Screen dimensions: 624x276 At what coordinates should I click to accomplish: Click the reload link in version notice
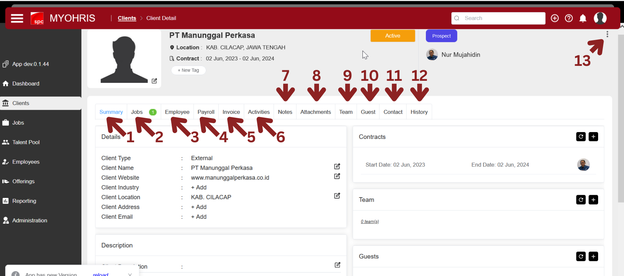click(100, 274)
